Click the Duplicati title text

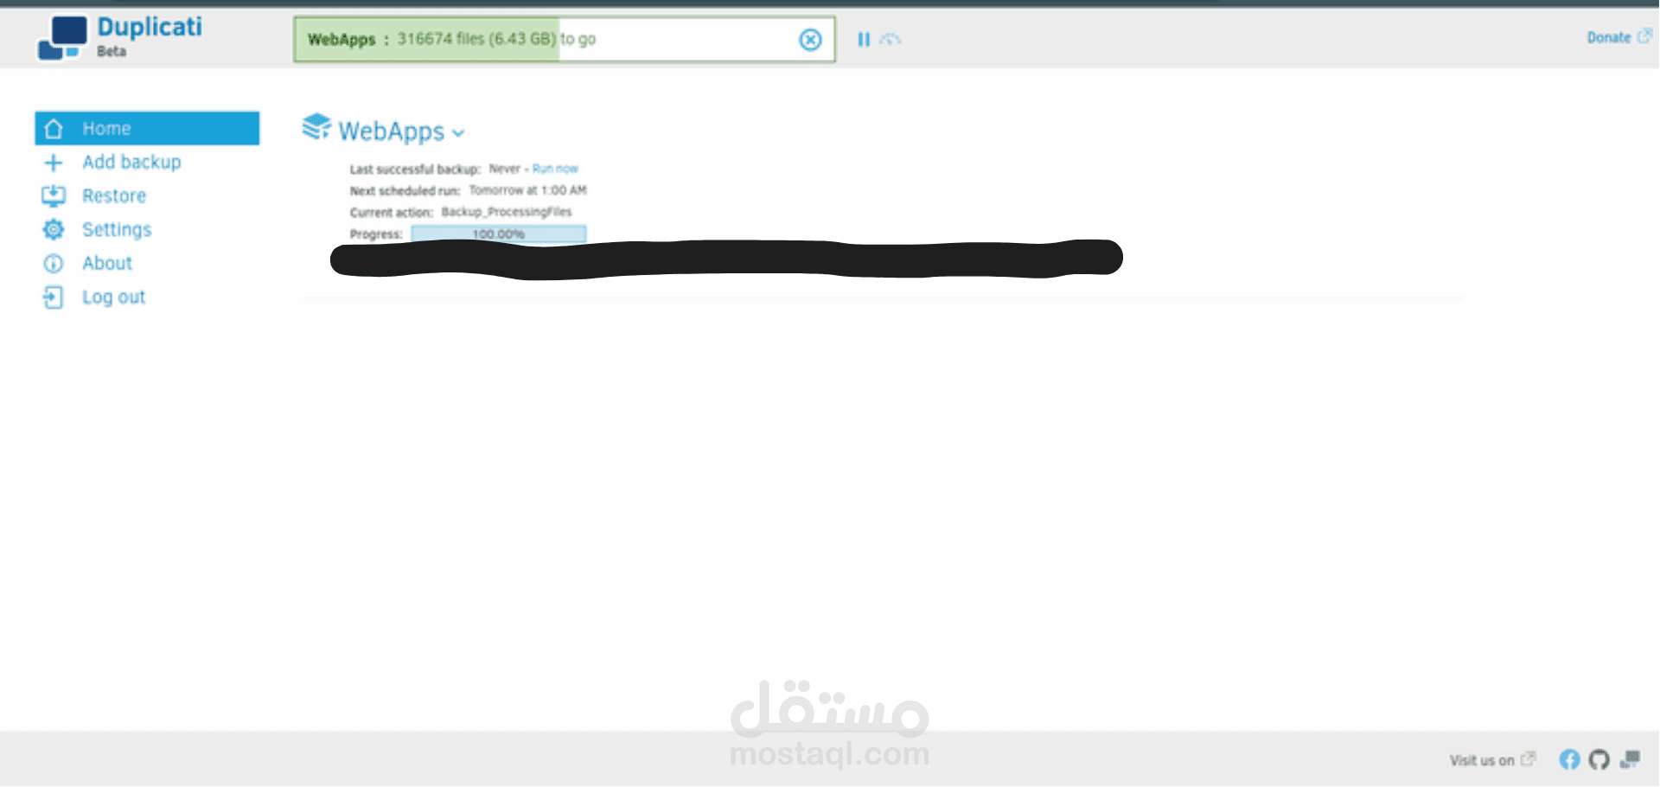pos(150,27)
